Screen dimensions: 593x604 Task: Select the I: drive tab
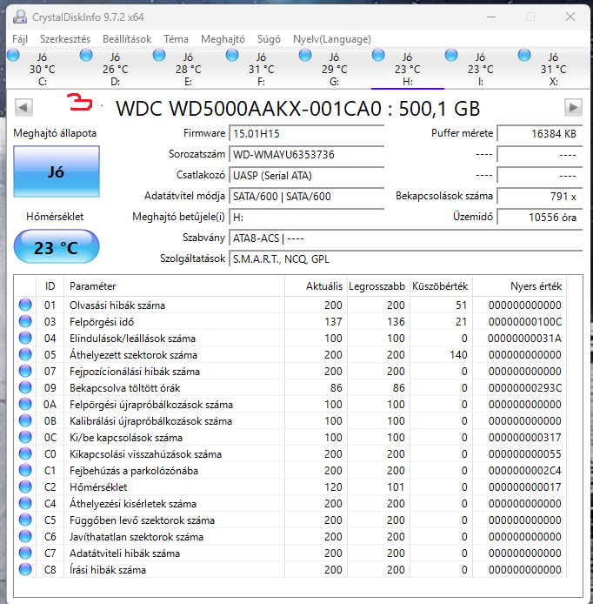pyautogui.click(x=481, y=69)
